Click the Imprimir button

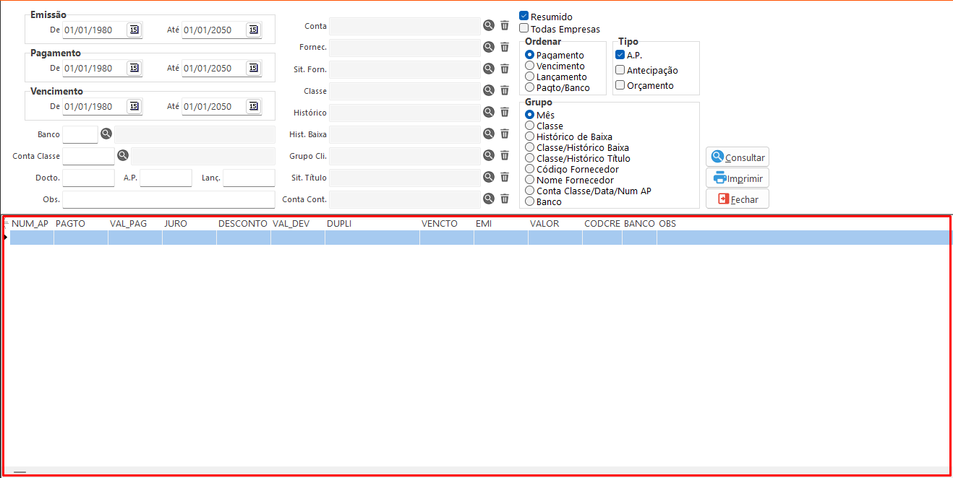pyautogui.click(x=738, y=178)
